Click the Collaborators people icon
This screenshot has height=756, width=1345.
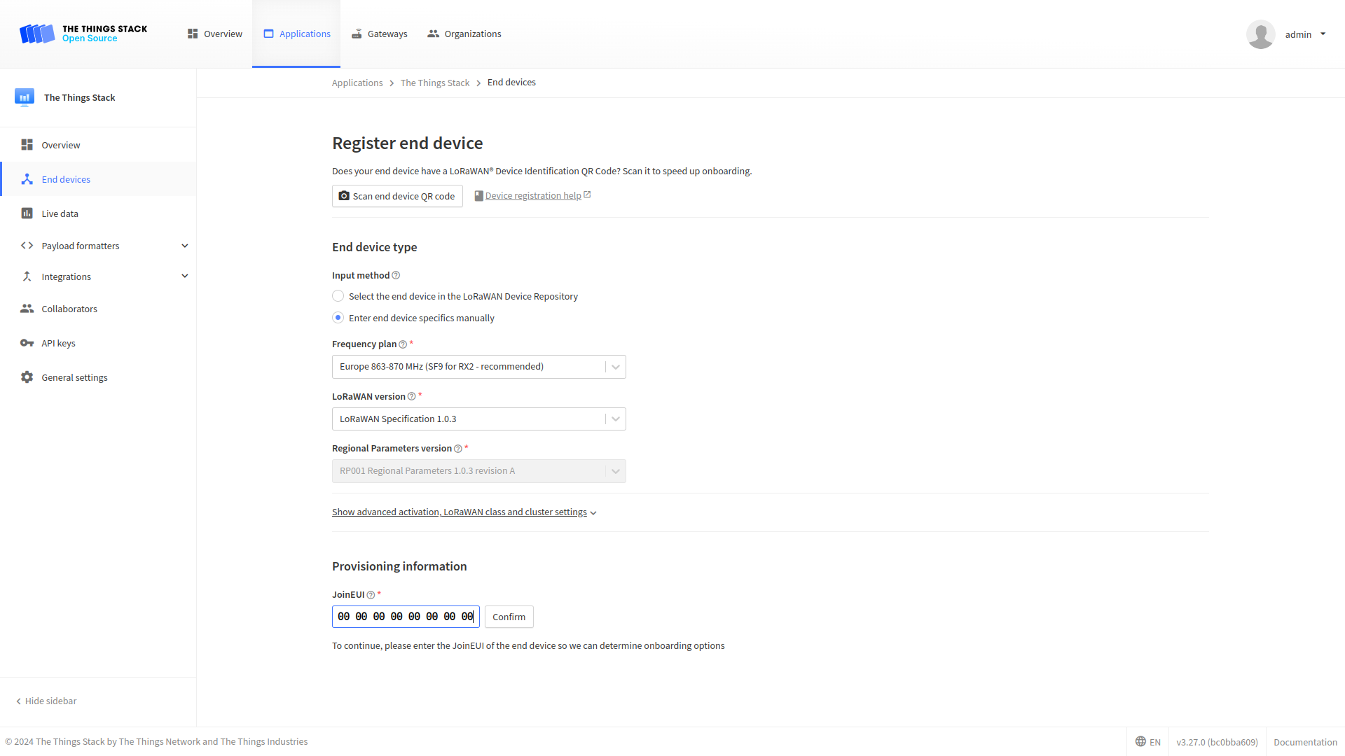click(27, 309)
